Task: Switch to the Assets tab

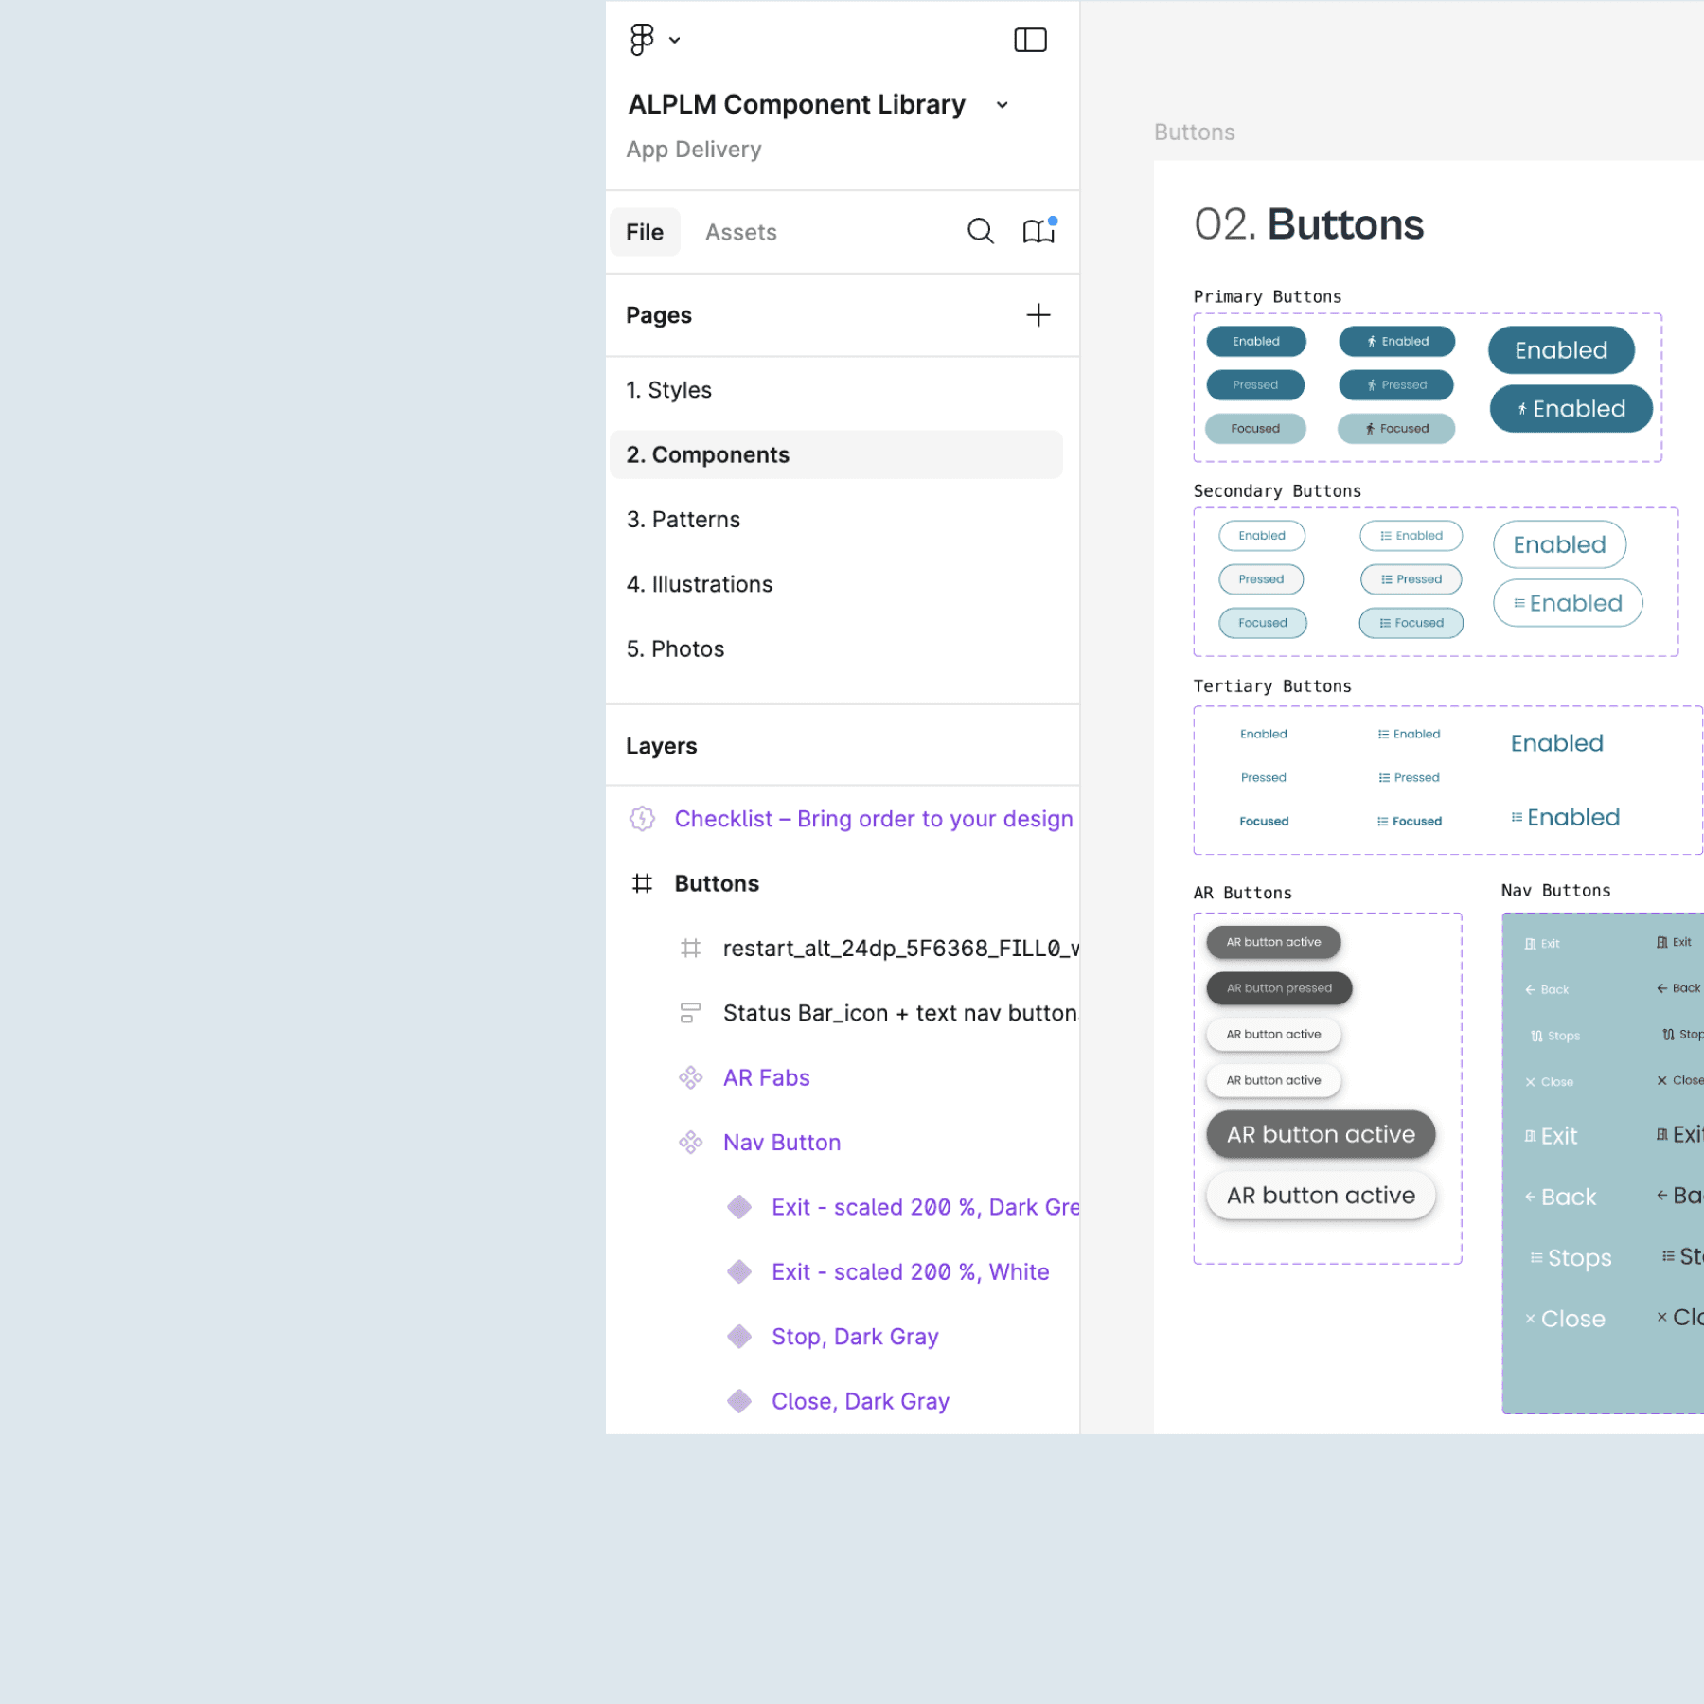Action: pyautogui.click(x=741, y=232)
